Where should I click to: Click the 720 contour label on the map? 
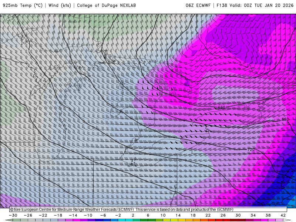251,149
